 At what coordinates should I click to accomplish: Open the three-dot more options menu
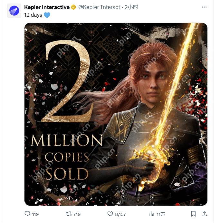tap(204, 7)
